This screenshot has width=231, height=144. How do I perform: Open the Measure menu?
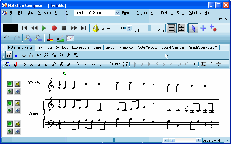point(44,13)
